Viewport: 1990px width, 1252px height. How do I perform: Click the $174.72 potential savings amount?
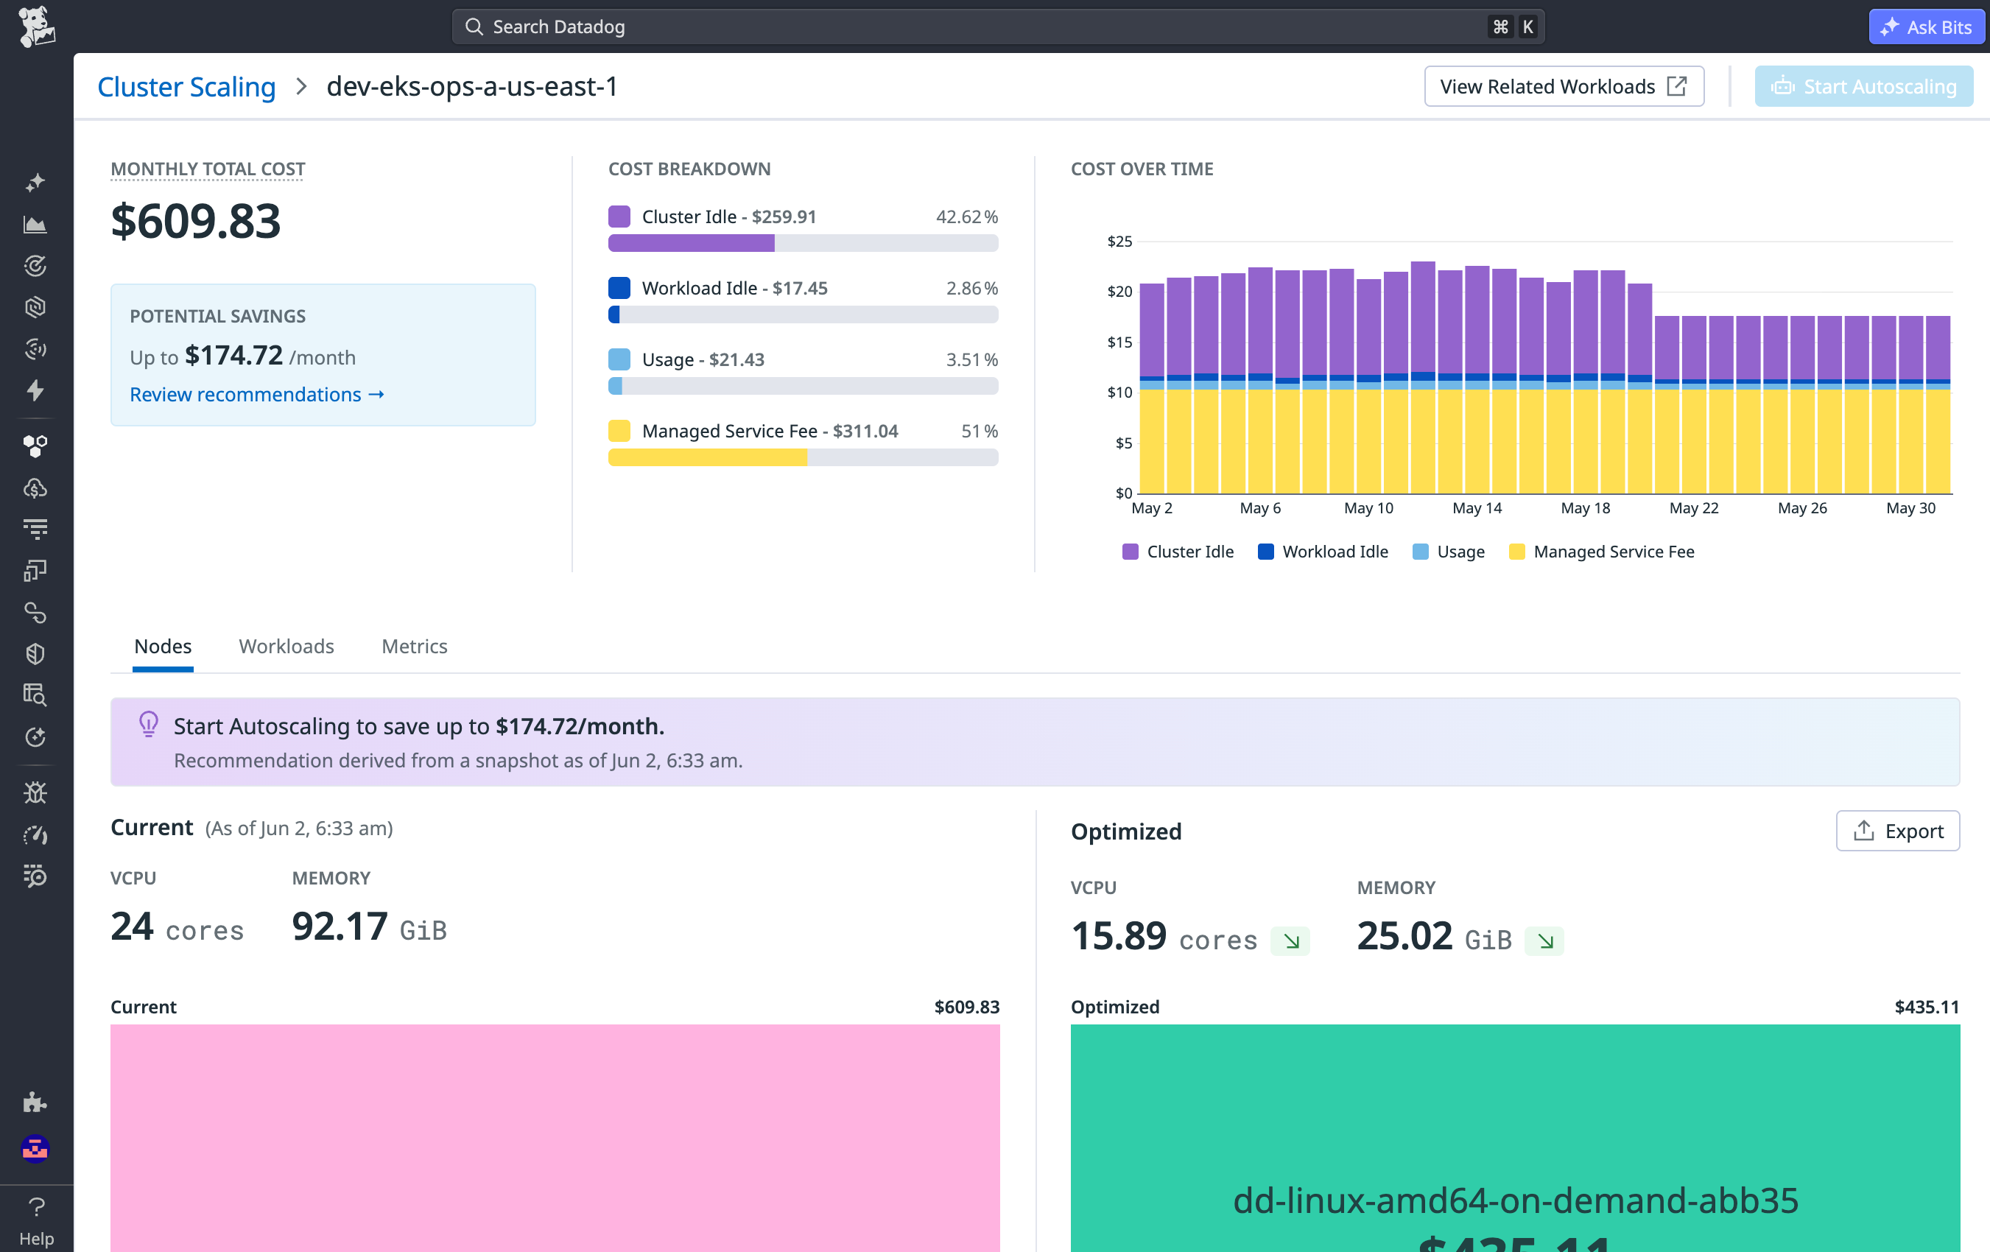click(x=234, y=356)
